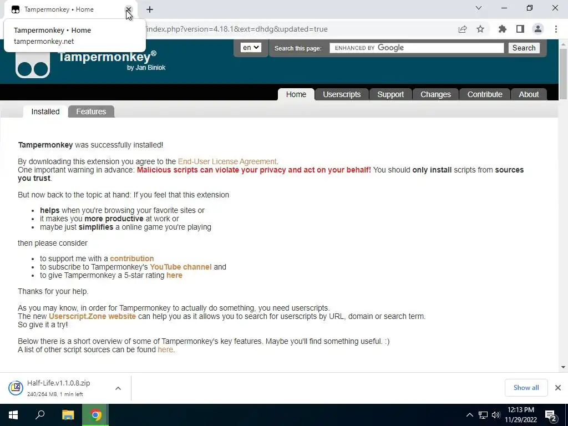Click the vertical scrollbar thumb
Image resolution: width=568 pixels, height=426 pixels.
[x=563, y=74]
